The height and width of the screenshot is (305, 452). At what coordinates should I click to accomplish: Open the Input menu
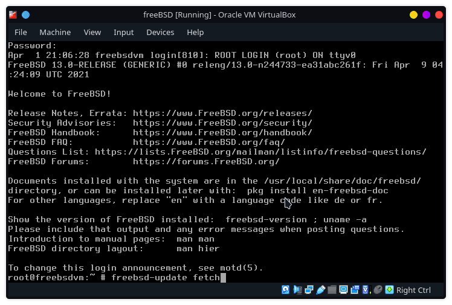pyautogui.click(x=124, y=32)
